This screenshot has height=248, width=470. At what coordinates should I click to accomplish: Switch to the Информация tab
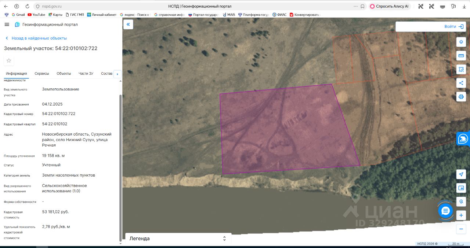pyautogui.click(x=16, y=74)
